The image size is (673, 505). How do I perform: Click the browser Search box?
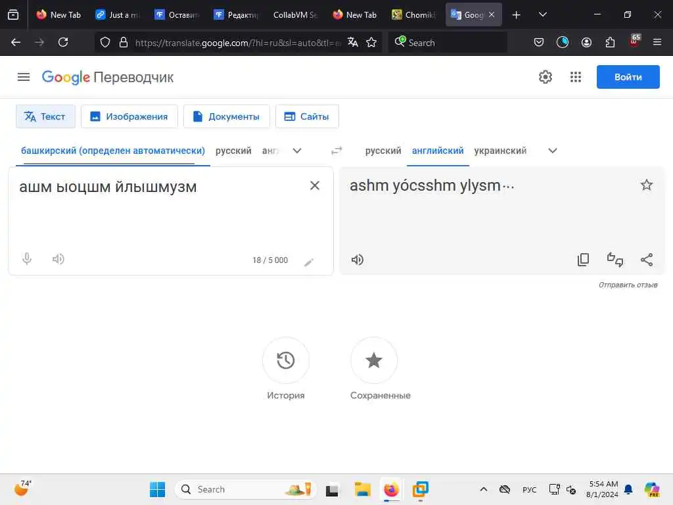point(448,43)
